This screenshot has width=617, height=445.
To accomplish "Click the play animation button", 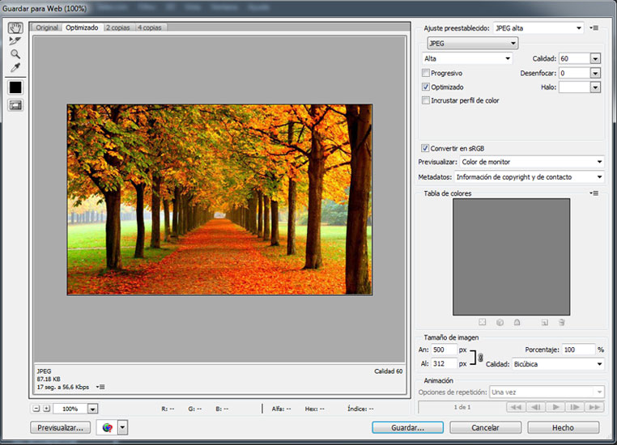I will 555,407.
